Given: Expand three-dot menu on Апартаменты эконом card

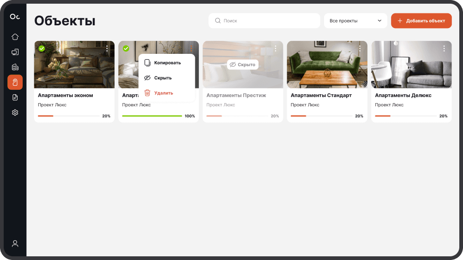Looking at the screenshot, I should pyautogui.click(x=107, y=48).
